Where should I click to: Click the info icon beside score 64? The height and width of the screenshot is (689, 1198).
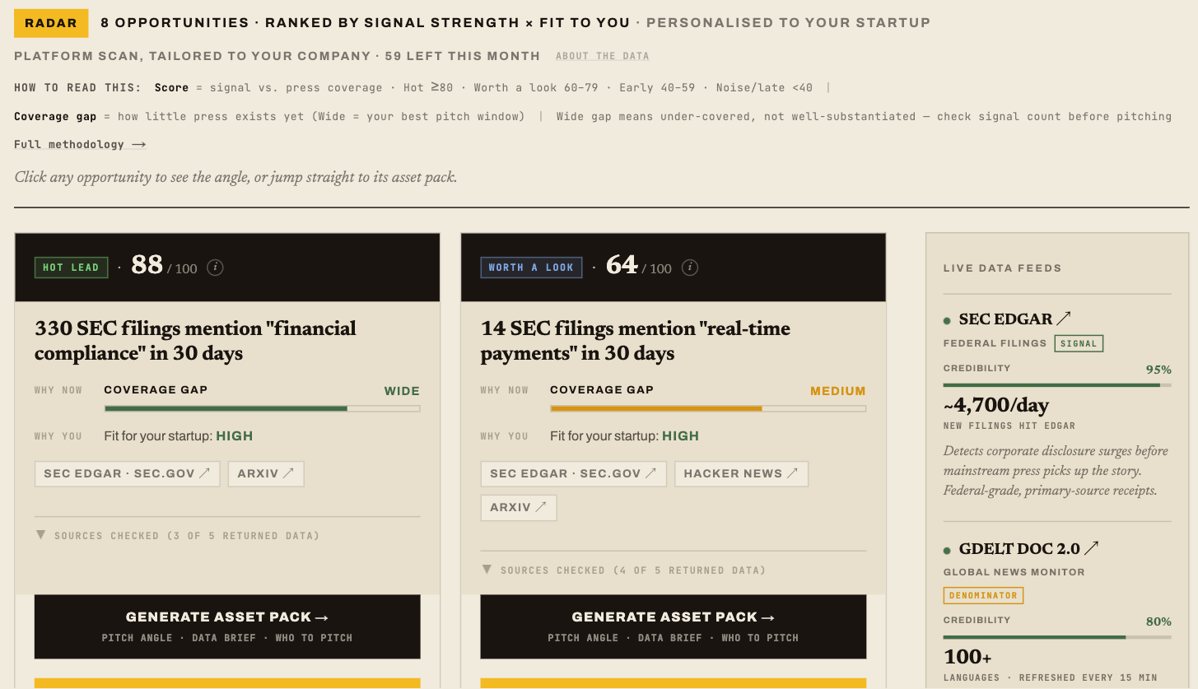click(x=690, y=268)
